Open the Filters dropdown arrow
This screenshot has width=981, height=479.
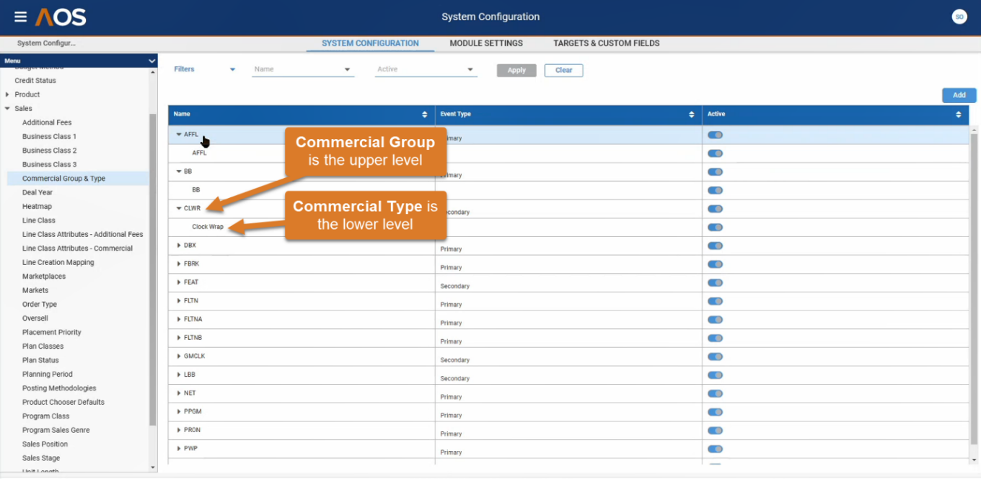pos(232,70)
